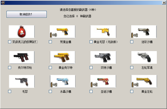Check the 黄金左轮 checkbox
Screen dimensions: 167x109
[x=132, y=91]
